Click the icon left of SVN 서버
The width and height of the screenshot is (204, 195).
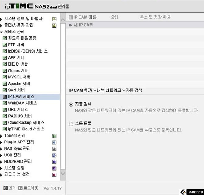click(x=5, y=90)
